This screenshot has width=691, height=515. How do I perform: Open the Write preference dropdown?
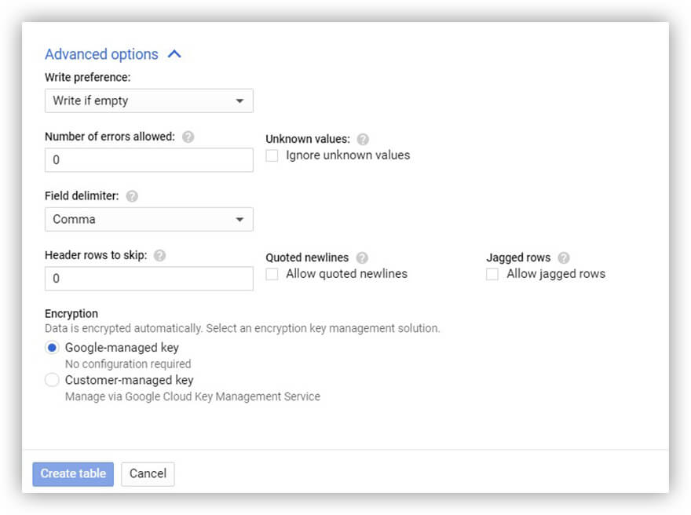[149, 101]
